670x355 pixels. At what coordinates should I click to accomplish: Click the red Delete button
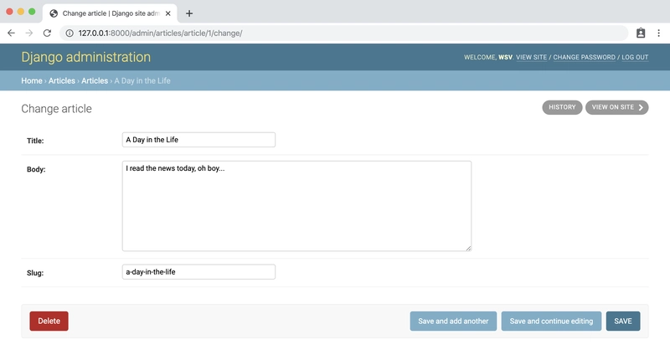[49, 321]
